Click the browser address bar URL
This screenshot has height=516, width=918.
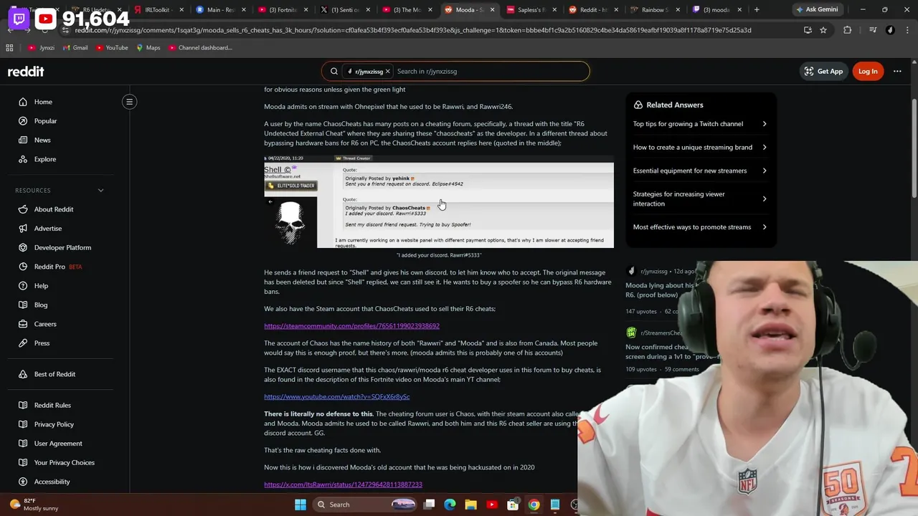(x=413, y=30)
